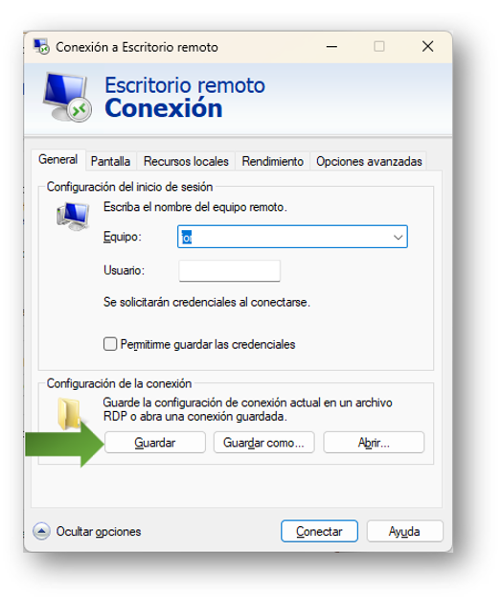The width and height of the screenshot is (502, 598).
Task: Expand the Equipo combo box dropdown arrow
Action: (x=398, y=238)
